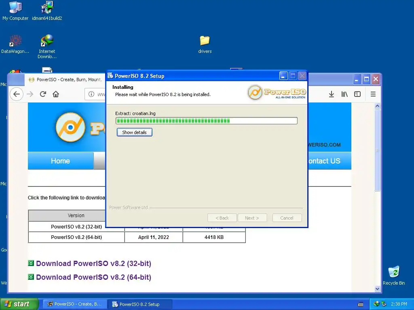
Task: Reload the PowerISO page in Firefox
Action: [43, 94]
